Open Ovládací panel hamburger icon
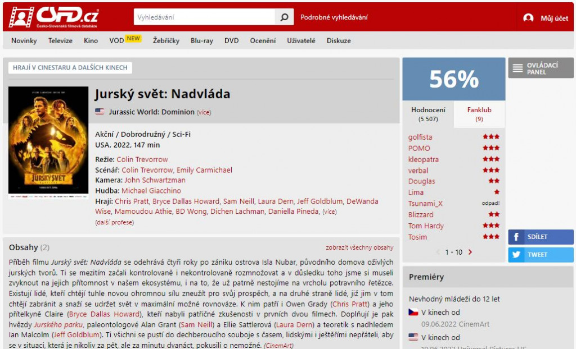The height and width of the screenshot is (349, 576). [x=517, y=68]
